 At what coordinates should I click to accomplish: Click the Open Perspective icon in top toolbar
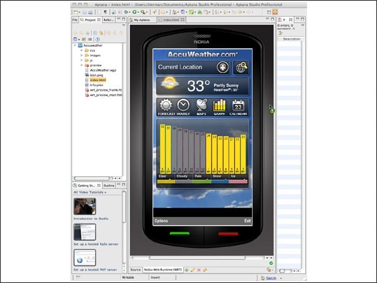(x=269, y=12)
